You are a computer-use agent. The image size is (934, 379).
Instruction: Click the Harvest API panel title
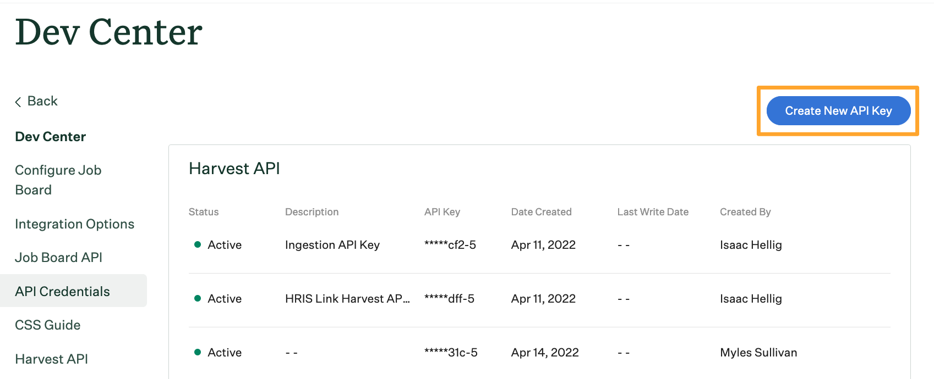[x=234, y=169]
